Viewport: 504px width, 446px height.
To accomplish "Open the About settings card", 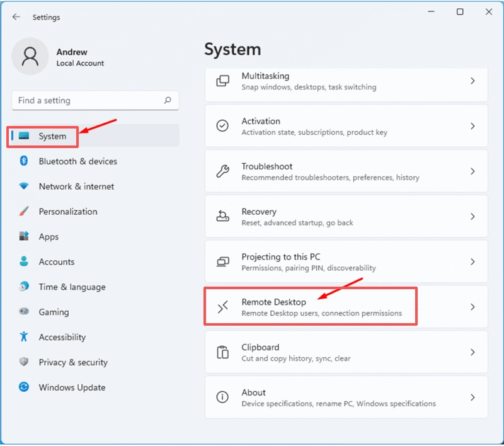I will pos(346,397).
